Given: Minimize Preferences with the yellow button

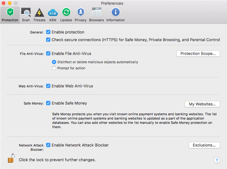Looking at the screenshot, I should 10,3.
